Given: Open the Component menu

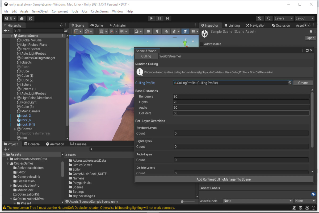Looking at the screenshot, I should [x=60, y=11].
